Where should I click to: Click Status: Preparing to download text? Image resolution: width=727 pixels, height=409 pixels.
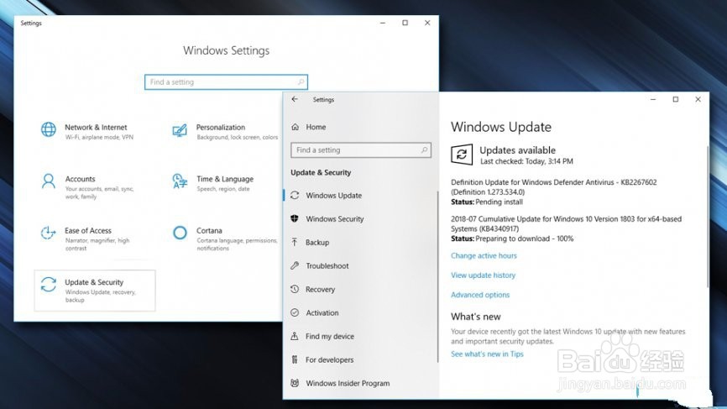512,239
